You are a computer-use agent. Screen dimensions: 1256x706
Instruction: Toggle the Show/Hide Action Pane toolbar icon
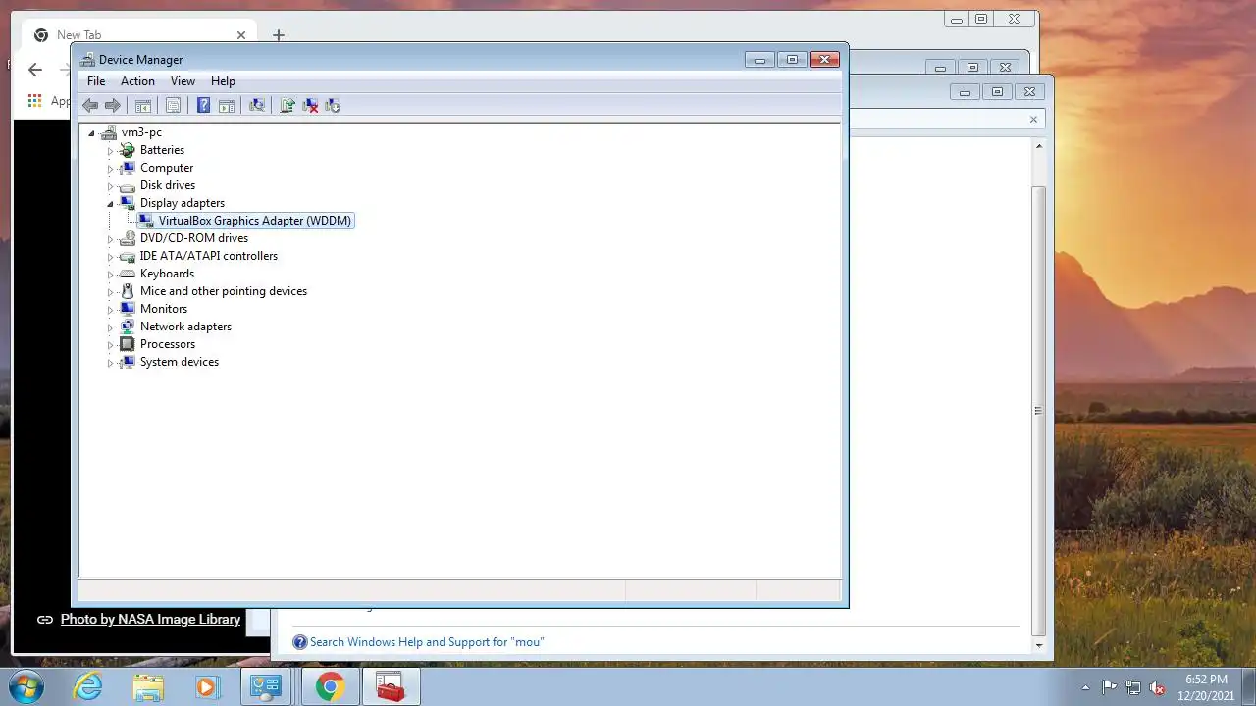(227, 106)
